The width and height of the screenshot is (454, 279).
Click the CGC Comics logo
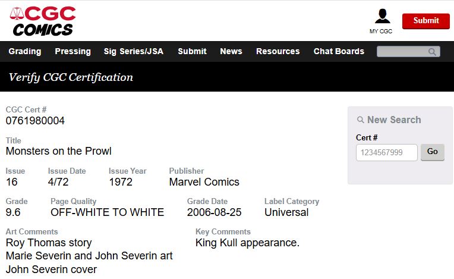click(43, 21)
